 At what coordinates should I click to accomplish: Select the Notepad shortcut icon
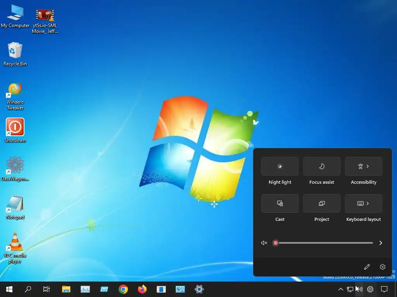(15, 207)
